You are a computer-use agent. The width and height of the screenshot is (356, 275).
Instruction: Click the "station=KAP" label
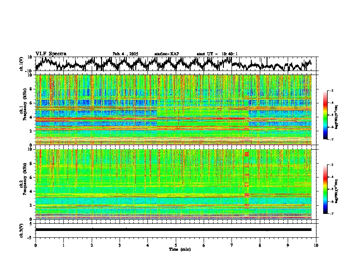pos(167,54)
